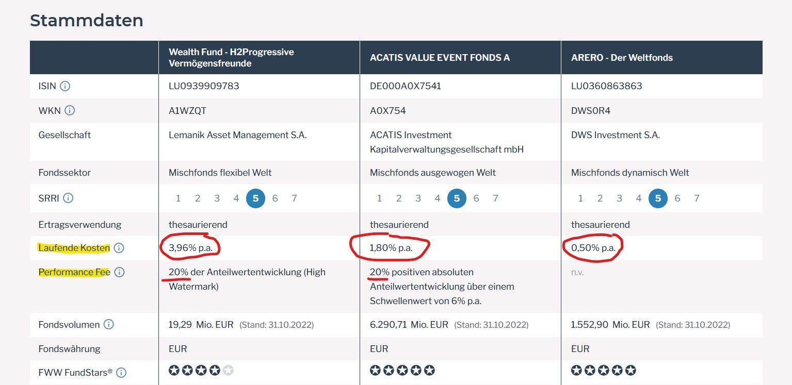
Task: Click Wealth Fund's FundStars rating stars
Action: [201, 370]
